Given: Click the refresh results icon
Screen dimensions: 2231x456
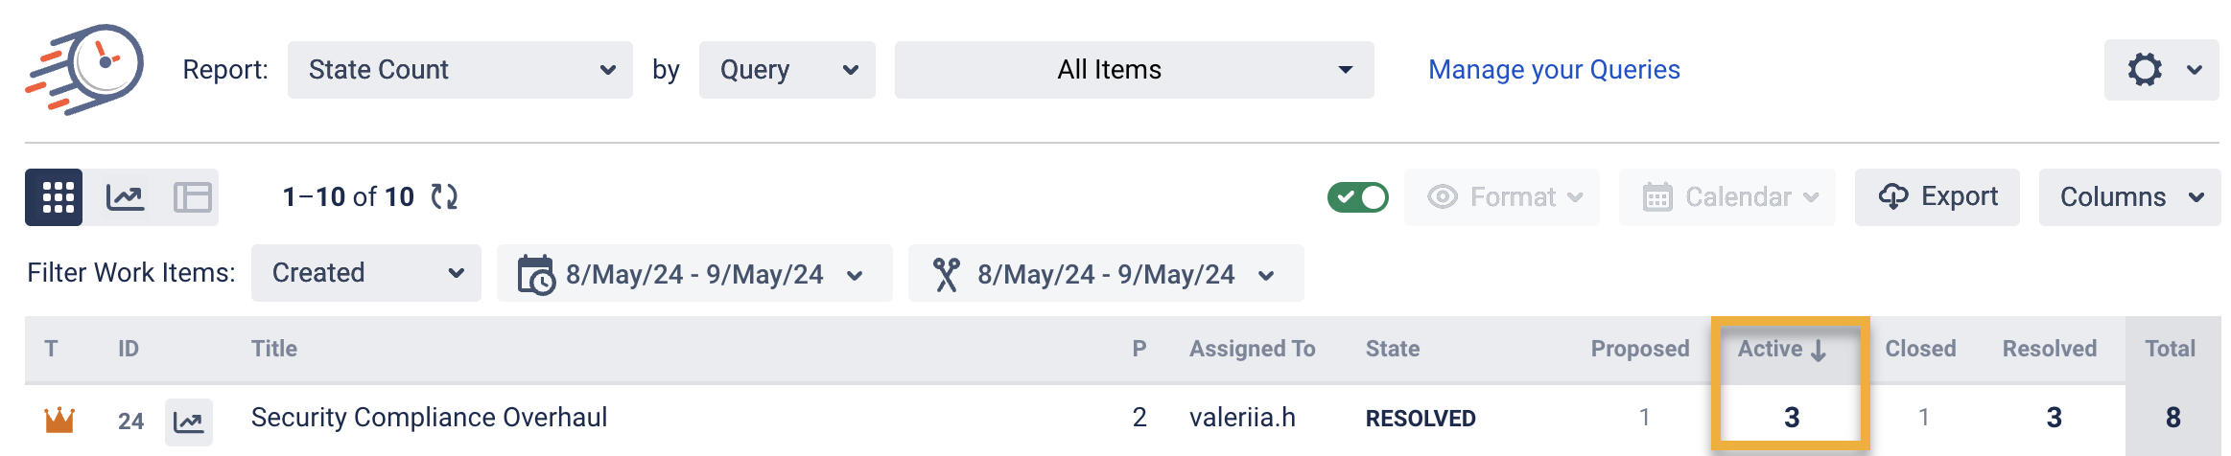Looking at the screenshot, I should click(444, 197).
